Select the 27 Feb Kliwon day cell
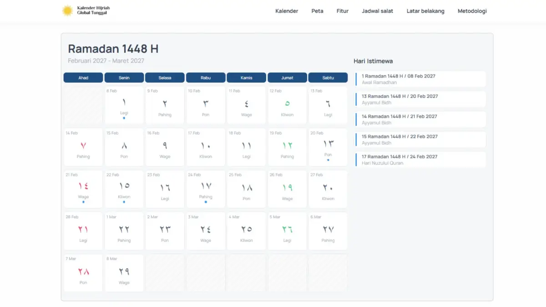This screenshot has width=546, height=307. [328, 189]
